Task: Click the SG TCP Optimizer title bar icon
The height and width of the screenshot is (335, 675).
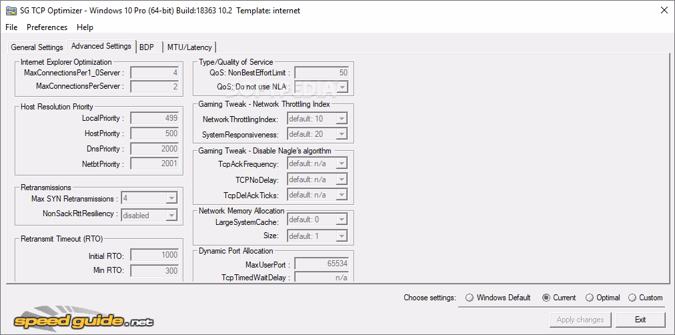Action: pyautogui.click(x=11, y=11)
